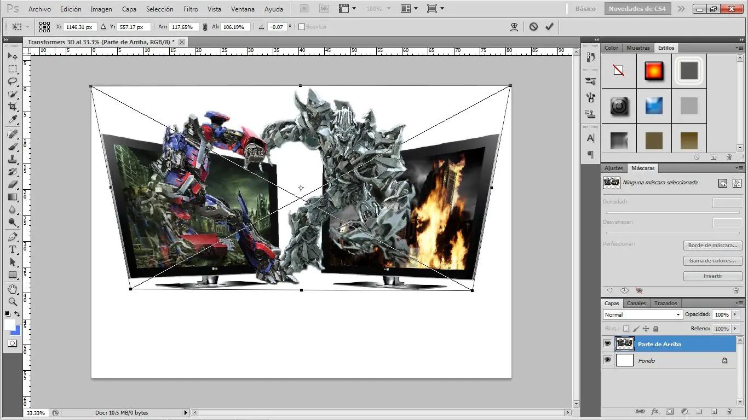Open the Normal blend mode dropdown
Viewport: 748px width, 420px height.
(x=642, y=314)
